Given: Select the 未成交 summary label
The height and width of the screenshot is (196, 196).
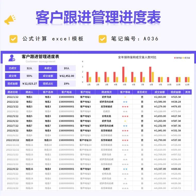Looking at the screenshot, I should coord(48,68).
